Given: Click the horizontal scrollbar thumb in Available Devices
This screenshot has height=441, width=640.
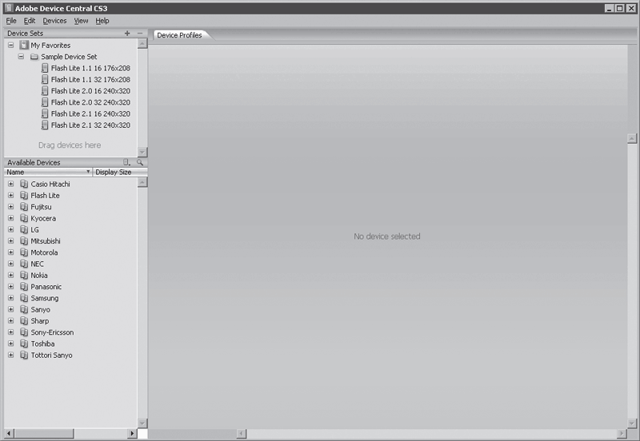Looking at the screenshot, I should (x=44, y=433).
